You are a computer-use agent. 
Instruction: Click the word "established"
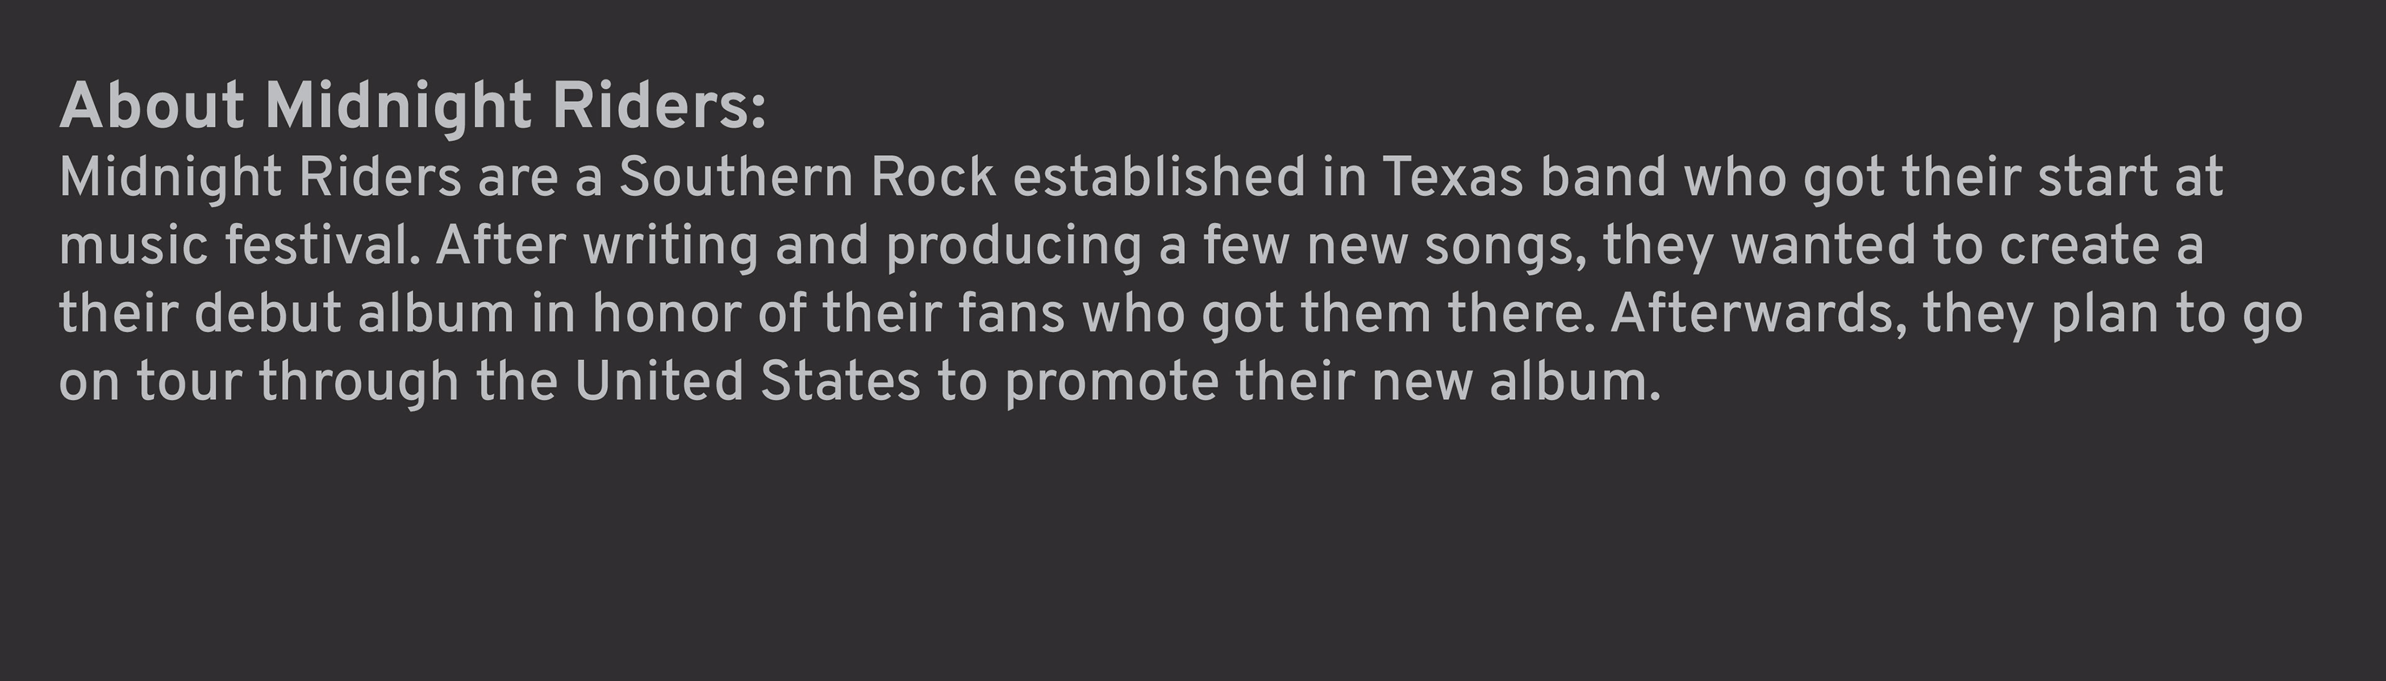(1159, 177)
